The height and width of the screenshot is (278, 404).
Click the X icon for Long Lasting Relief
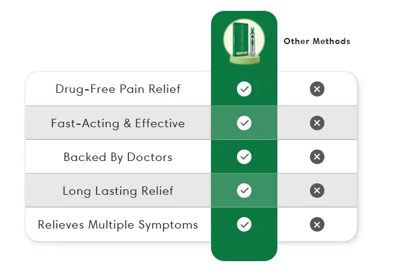pyautogui.click(x=317, y=191)
